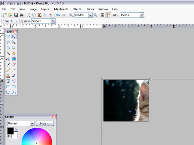Open the Help menu
Screen dimensions: 194x145
115,9
